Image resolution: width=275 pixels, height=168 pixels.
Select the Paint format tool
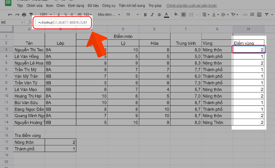coord(31,15)
